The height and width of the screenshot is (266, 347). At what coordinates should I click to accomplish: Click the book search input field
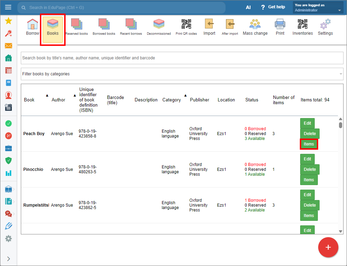[182, 58]
